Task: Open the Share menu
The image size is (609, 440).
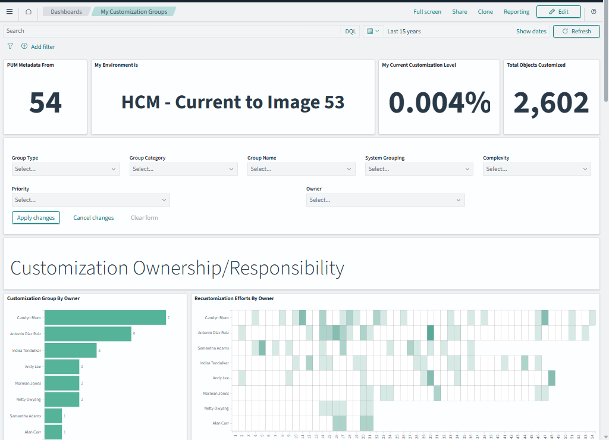Action: coord(460,12)
